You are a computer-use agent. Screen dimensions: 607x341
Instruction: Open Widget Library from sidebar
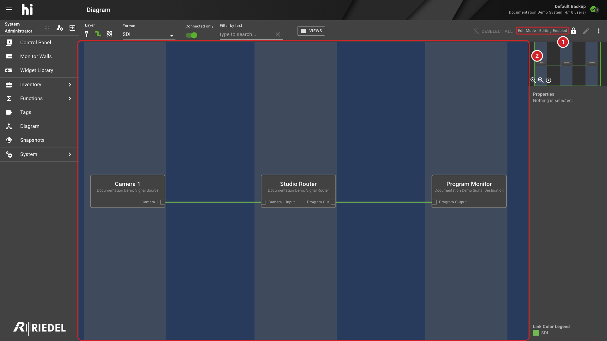pos(39,70)
